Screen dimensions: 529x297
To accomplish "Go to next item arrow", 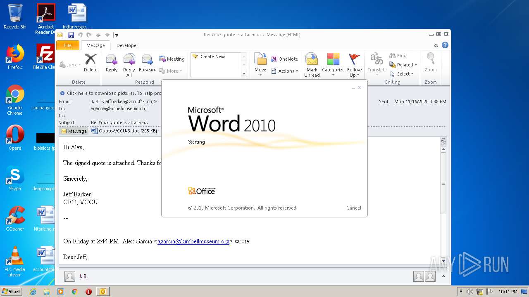I will (x=107, y=35).
